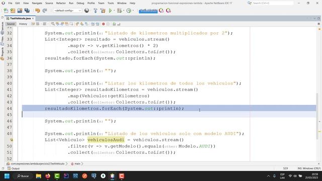Click the lightbulb hint on line 49
The image size is (322, 181).
(x=12, y=140)
